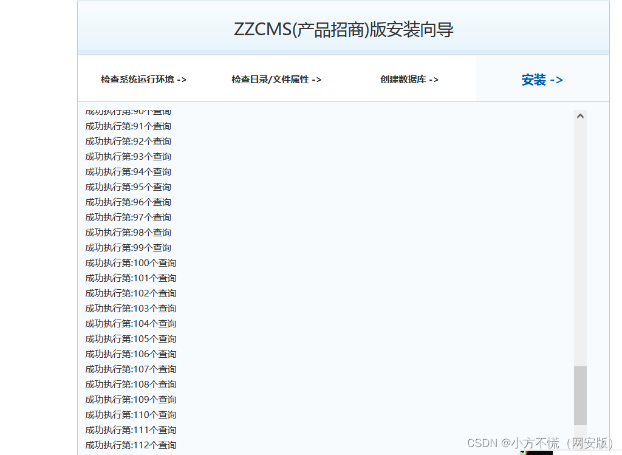This screenshot has width=622, height=455.
Task: Click the arrow after 检查目录/文件属性
Action: click(x=318, y=80)
